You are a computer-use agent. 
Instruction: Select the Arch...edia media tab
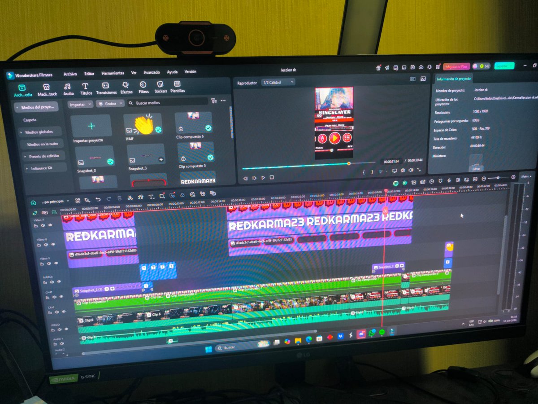(x=22, y=91)
